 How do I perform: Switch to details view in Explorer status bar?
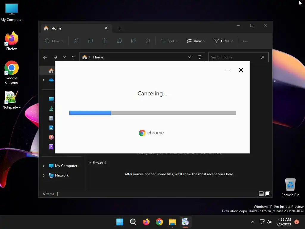point(261,194)
